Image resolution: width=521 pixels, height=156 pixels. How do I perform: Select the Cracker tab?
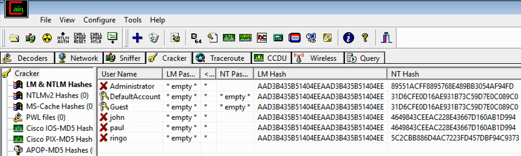(x=168, y=58)
